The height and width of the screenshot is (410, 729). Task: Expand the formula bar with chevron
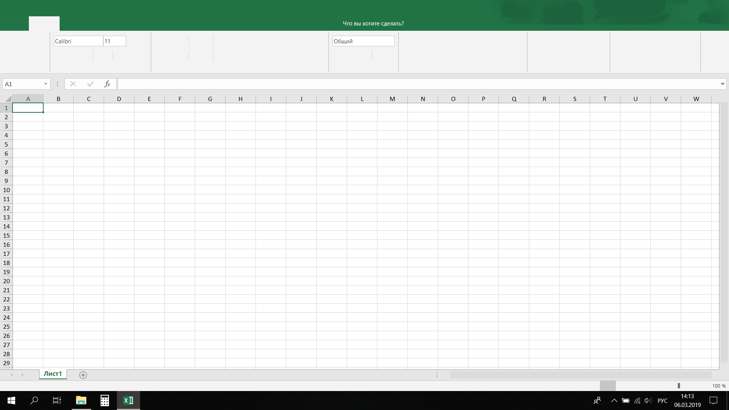pos(722,84)
